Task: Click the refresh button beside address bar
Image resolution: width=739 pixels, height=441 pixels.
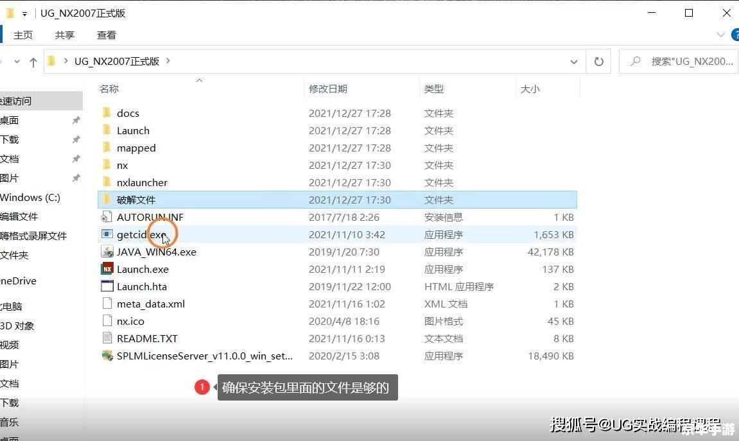Action: click(598, 61)
